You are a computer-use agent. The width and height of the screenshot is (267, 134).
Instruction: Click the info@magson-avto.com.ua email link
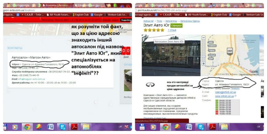point(32,79)
